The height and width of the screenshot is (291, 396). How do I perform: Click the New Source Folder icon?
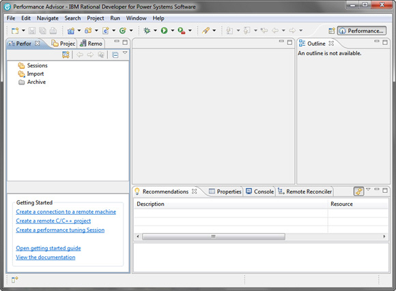(x=88, y=31)
